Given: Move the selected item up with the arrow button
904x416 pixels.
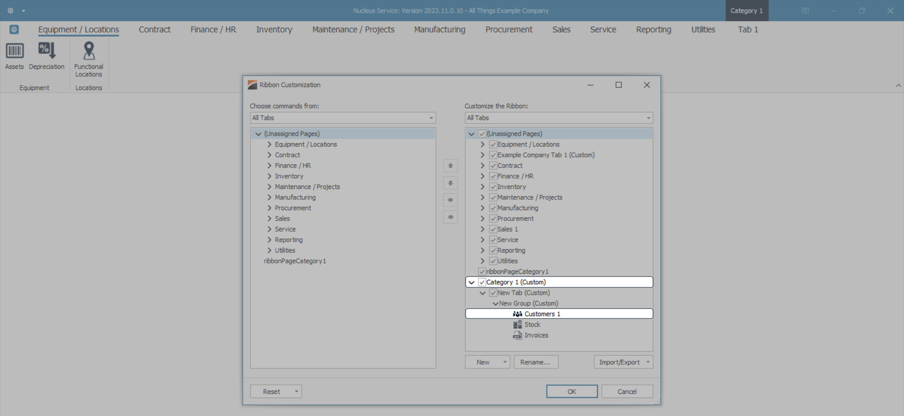Looking at the screenshot, I should point(451,166).
